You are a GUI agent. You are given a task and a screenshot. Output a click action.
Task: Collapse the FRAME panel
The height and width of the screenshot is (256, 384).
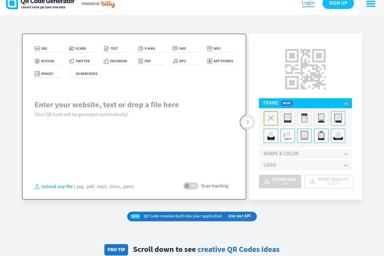coord(346,103)
